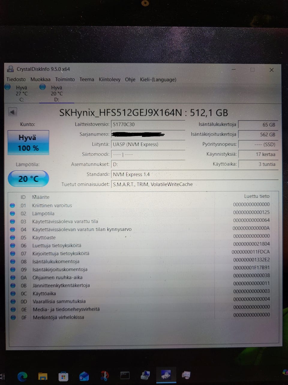This screenshot has width=288, height=385.
Task: Click the disk title SKHynix_HFS512GEJ9X164N
Action: [121, 112]
